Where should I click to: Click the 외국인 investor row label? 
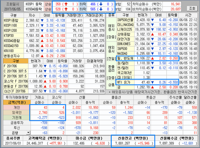17,113
